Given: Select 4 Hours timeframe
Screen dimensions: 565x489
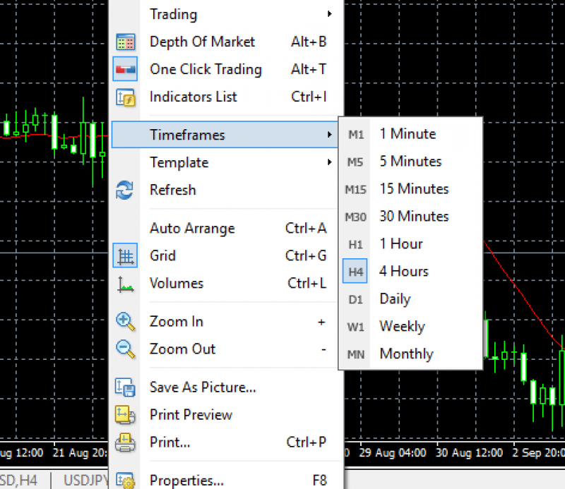Looking at the screenshot, I should tap(410, 272).
